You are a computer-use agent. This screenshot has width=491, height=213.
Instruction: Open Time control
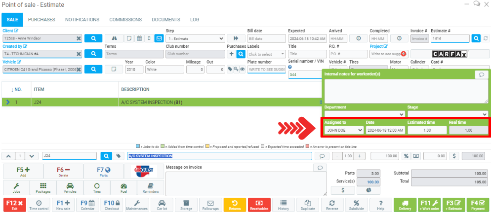click(39, 205)
